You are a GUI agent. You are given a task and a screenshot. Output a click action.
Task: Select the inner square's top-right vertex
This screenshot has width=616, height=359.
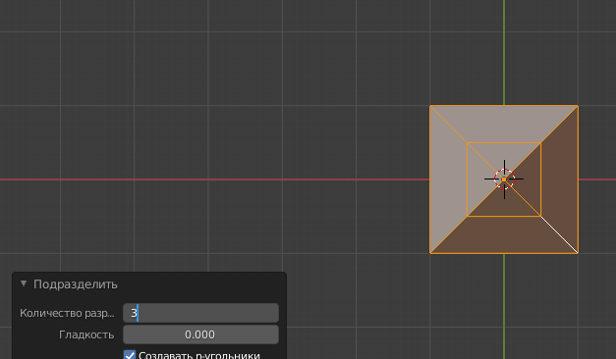point(541,143)
